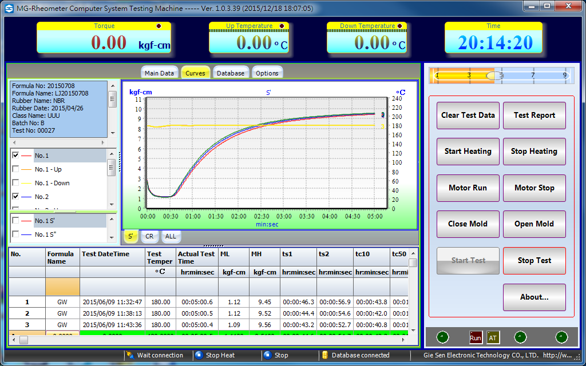586x366 pixels.
Task: Enable the No.1 - Up curve checkbox
Action: [16, 169]
